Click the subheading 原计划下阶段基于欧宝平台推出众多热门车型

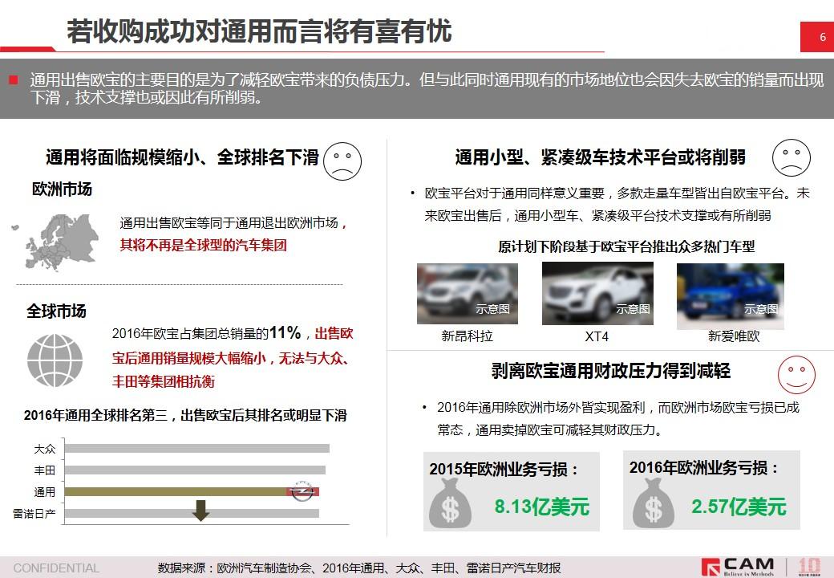626,246
